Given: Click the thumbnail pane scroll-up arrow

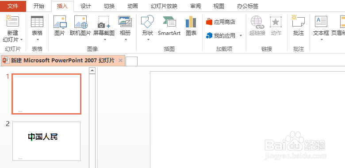Looking at the screenshot, I should click(x=92, y=71).
